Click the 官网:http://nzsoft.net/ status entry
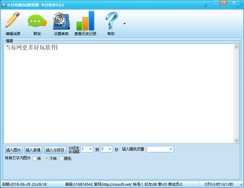This screenshot has height=188, width=244. 113,184
